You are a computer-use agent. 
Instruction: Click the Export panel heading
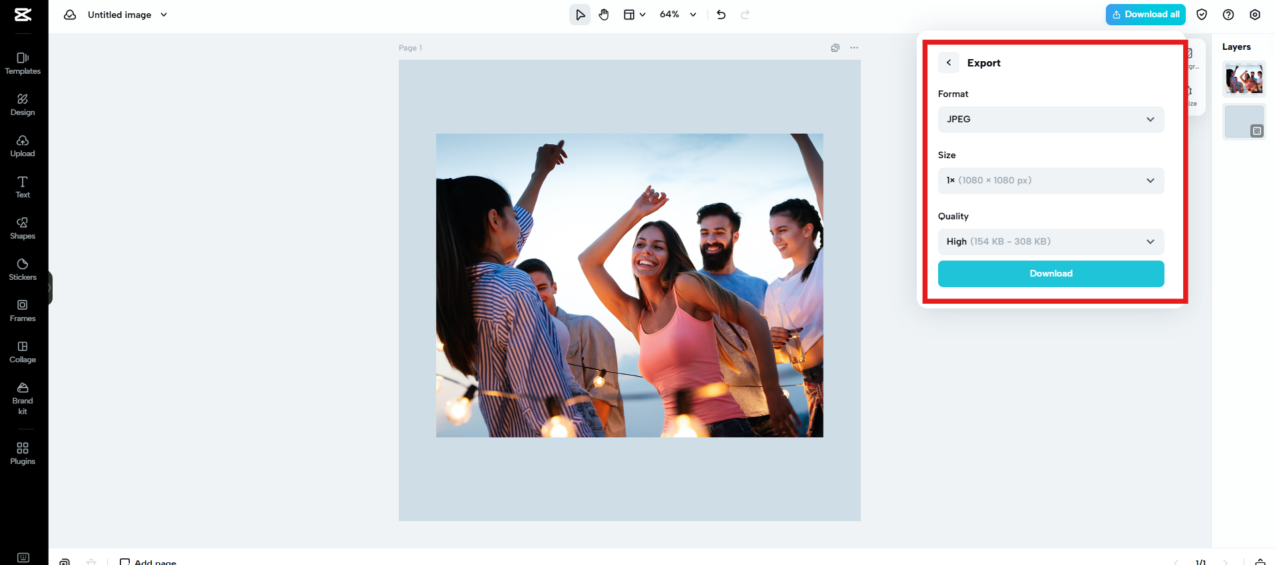click(x=983, y=62)
